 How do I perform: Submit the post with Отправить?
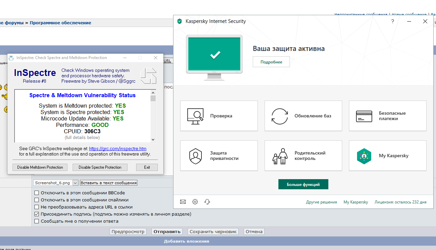pos(167,231)
